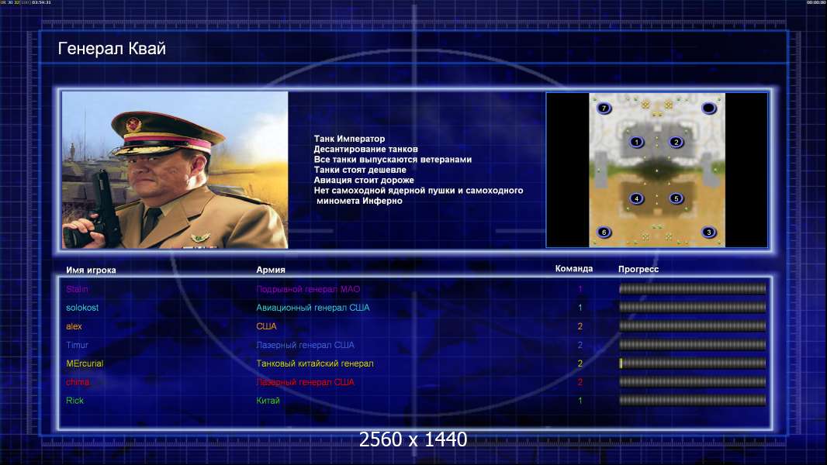Click solokost's team number 1

tap(580, 308)
